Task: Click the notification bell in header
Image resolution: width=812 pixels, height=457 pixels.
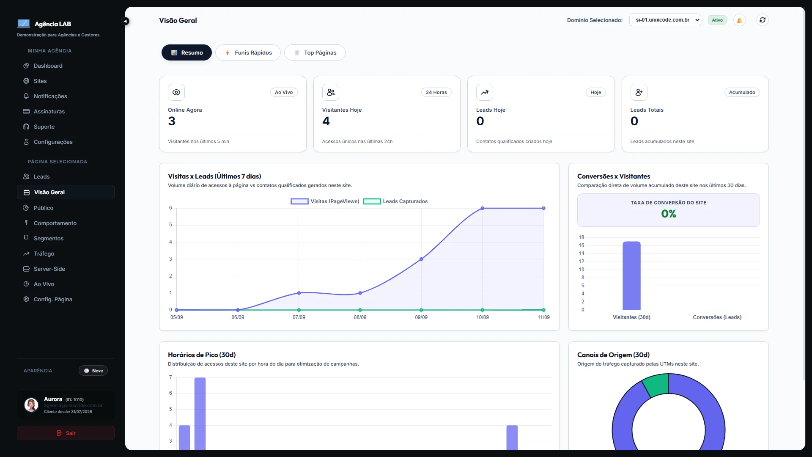Action: click(x=740, y=20)
